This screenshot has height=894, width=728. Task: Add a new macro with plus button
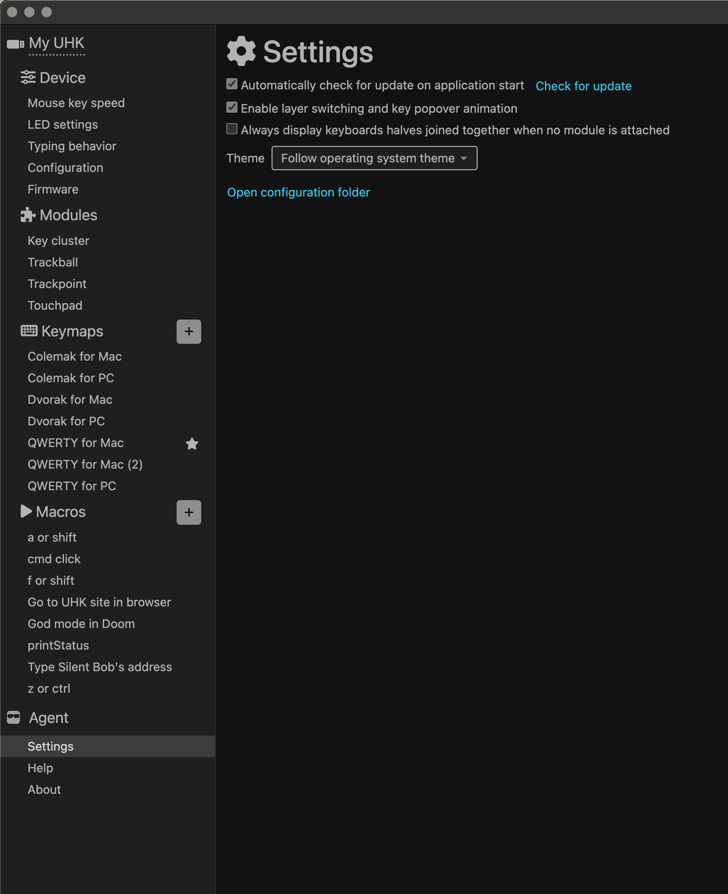(x=189, y=512)
